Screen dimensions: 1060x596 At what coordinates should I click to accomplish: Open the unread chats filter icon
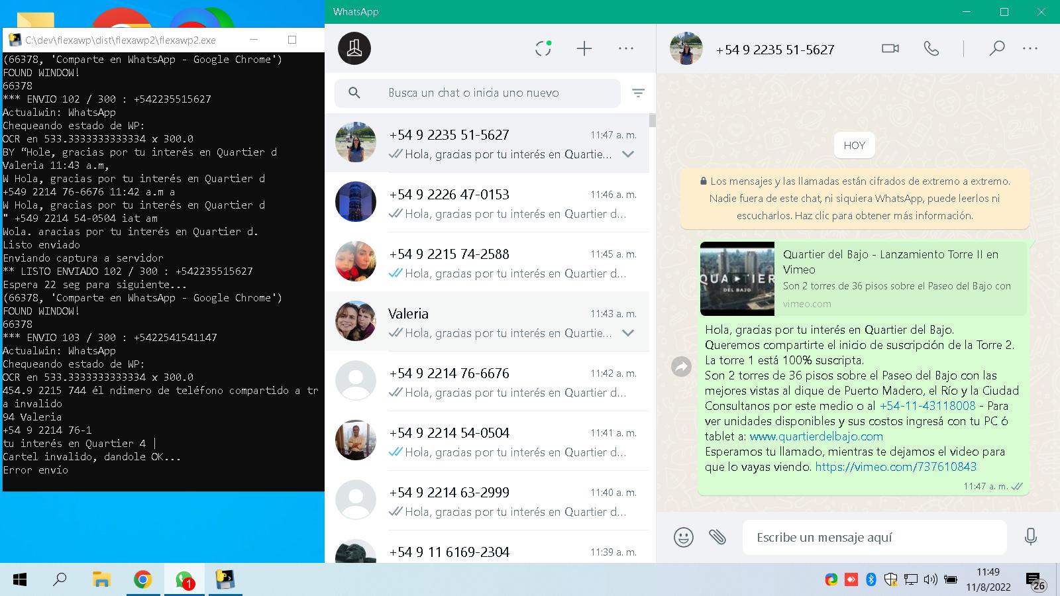(x=638, y=93)
